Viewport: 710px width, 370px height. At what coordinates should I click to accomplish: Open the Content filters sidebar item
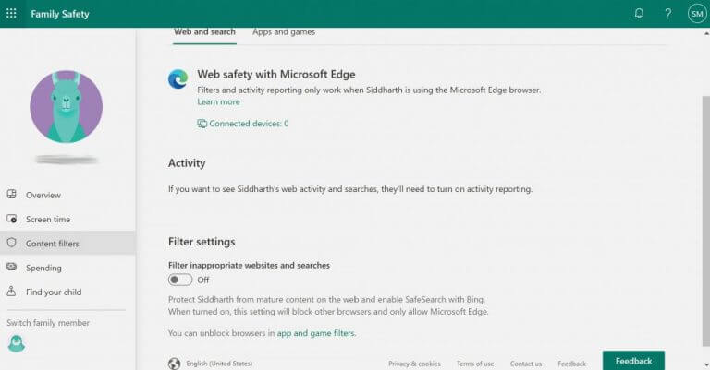pyautogui.click(x=67, y=243)
